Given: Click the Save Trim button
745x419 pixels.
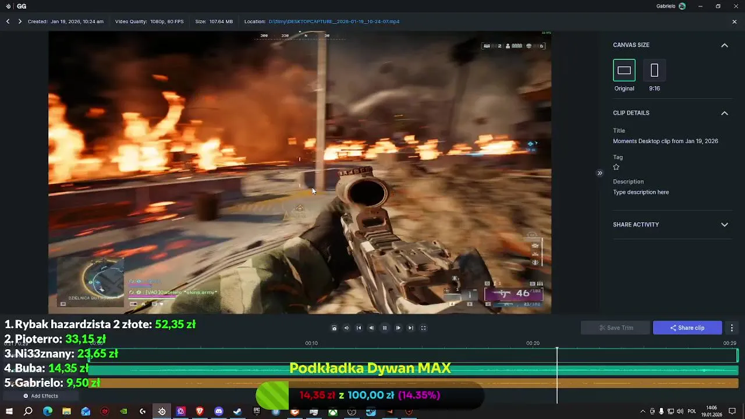Looking at the screenshot, I should [615, 328].
